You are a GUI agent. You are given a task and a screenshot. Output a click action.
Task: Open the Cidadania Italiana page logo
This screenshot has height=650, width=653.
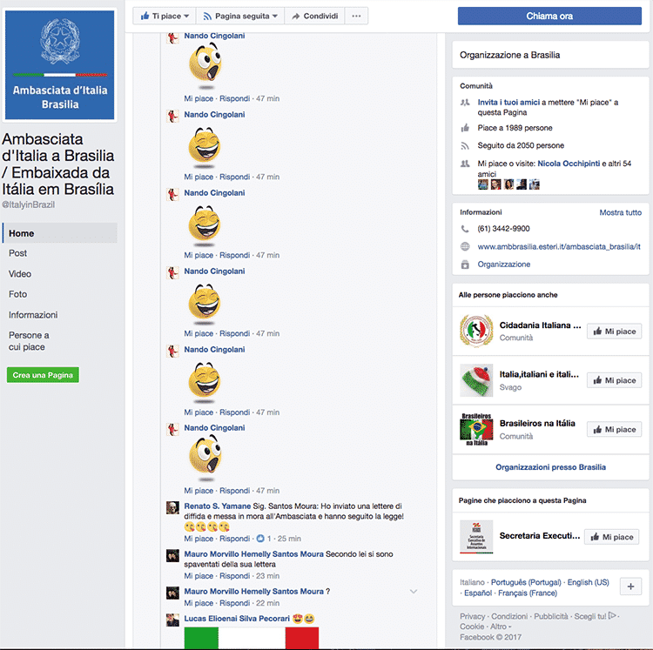476,332
